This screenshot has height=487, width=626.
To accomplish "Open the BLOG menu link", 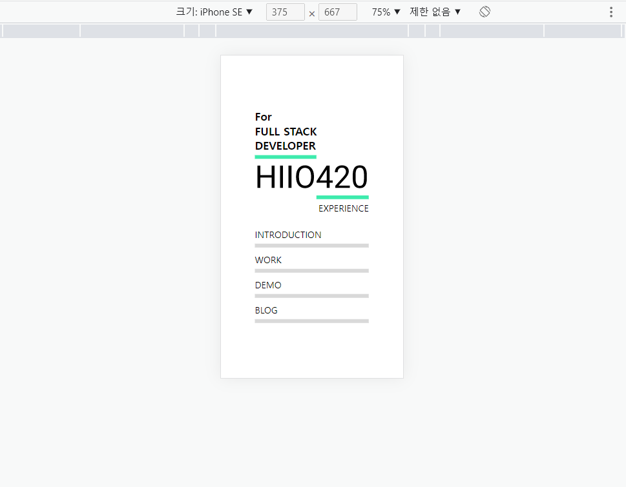I will [x=266, y=310].
